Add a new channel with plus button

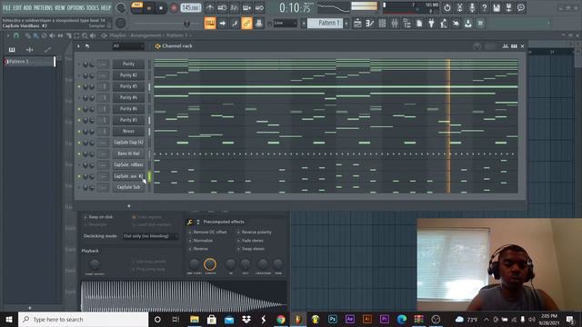(129, 206)
